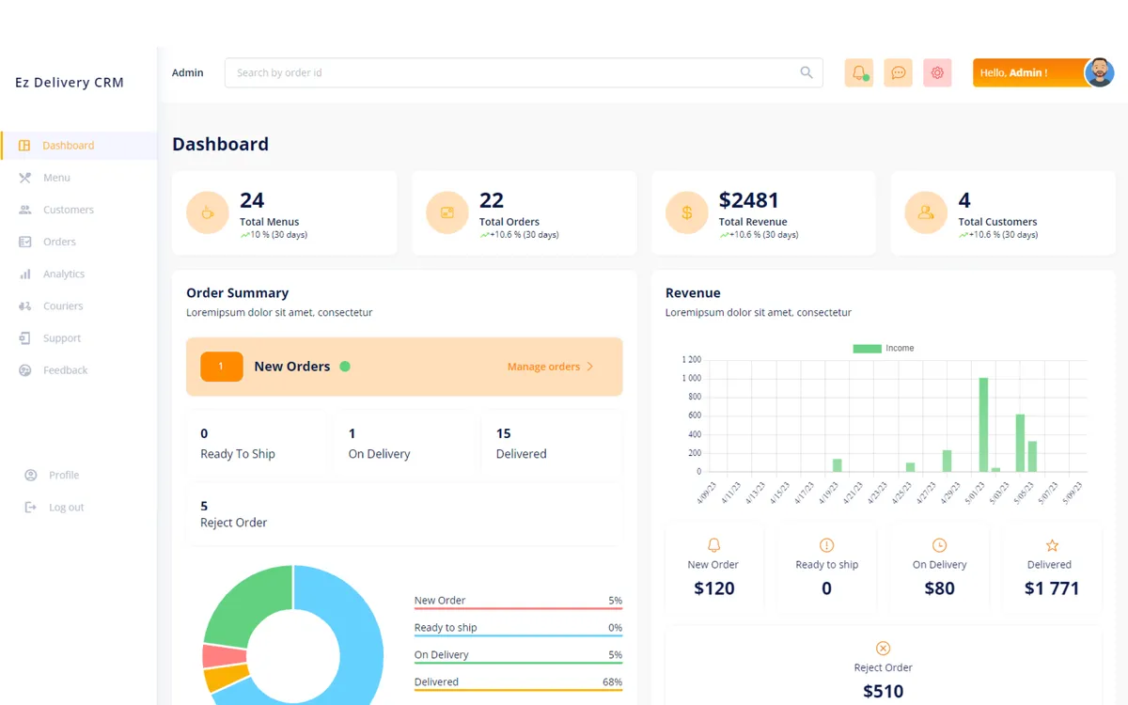Click the Analytics bar chart icon

24,274
